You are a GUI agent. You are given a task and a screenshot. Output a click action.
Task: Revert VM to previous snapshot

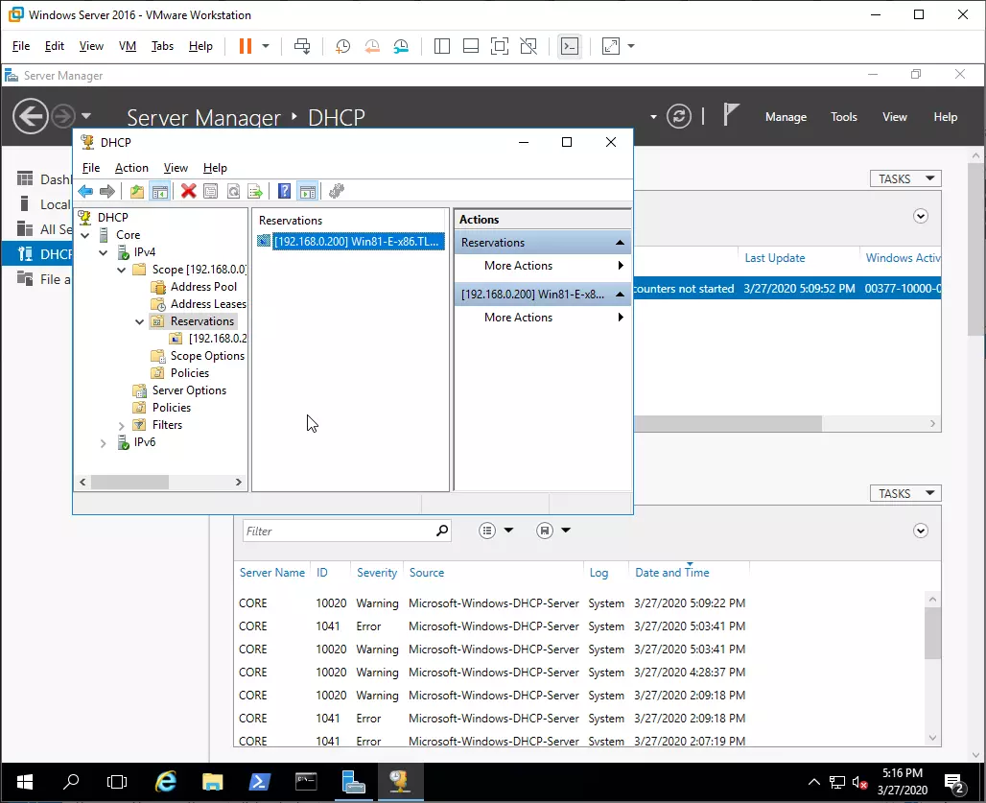click(x=372, y=46)
